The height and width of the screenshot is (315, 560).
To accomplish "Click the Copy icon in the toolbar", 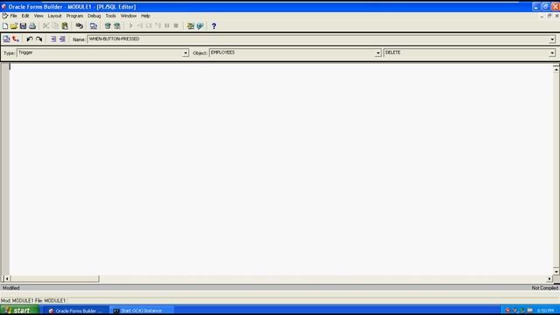I will point(55,26).
